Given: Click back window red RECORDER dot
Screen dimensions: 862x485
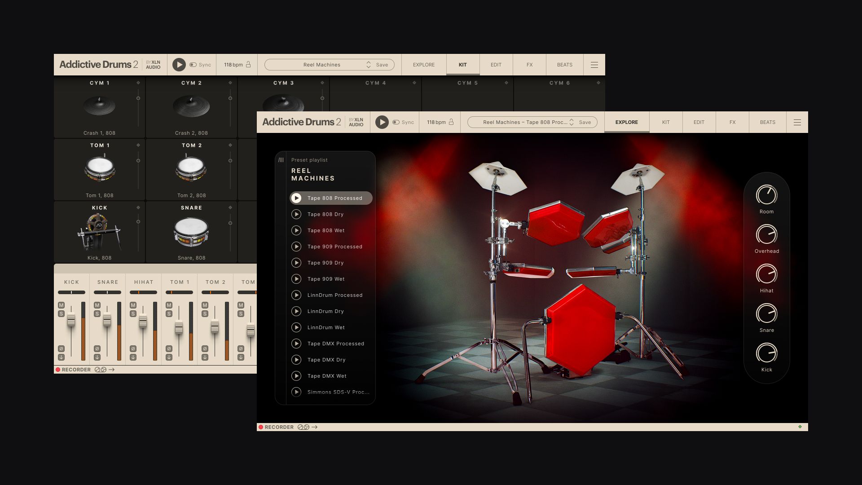Looking at the screenshot, I should (58, 370).
